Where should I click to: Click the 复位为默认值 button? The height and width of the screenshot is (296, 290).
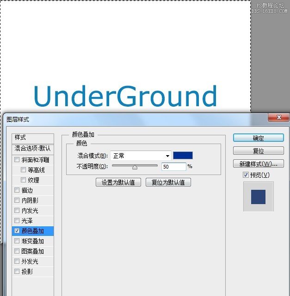click(168, 182)
